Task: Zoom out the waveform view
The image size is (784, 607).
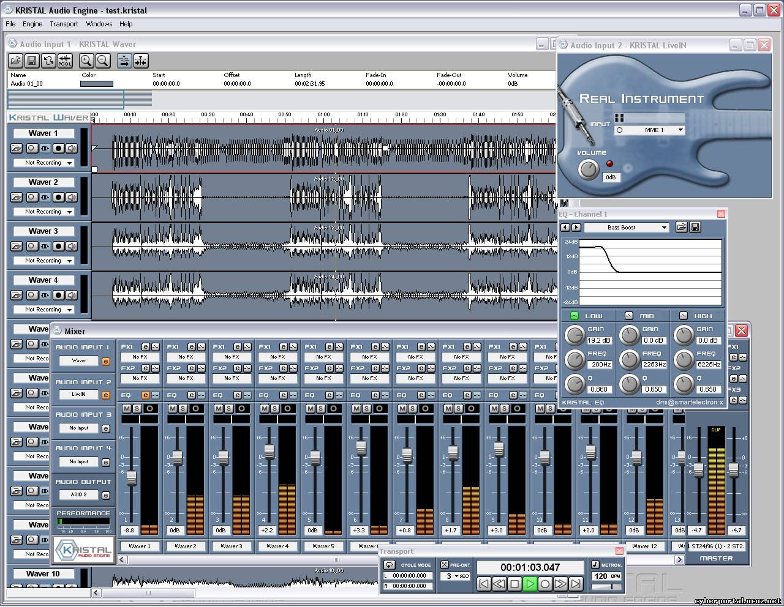Action: coord(102,61)
